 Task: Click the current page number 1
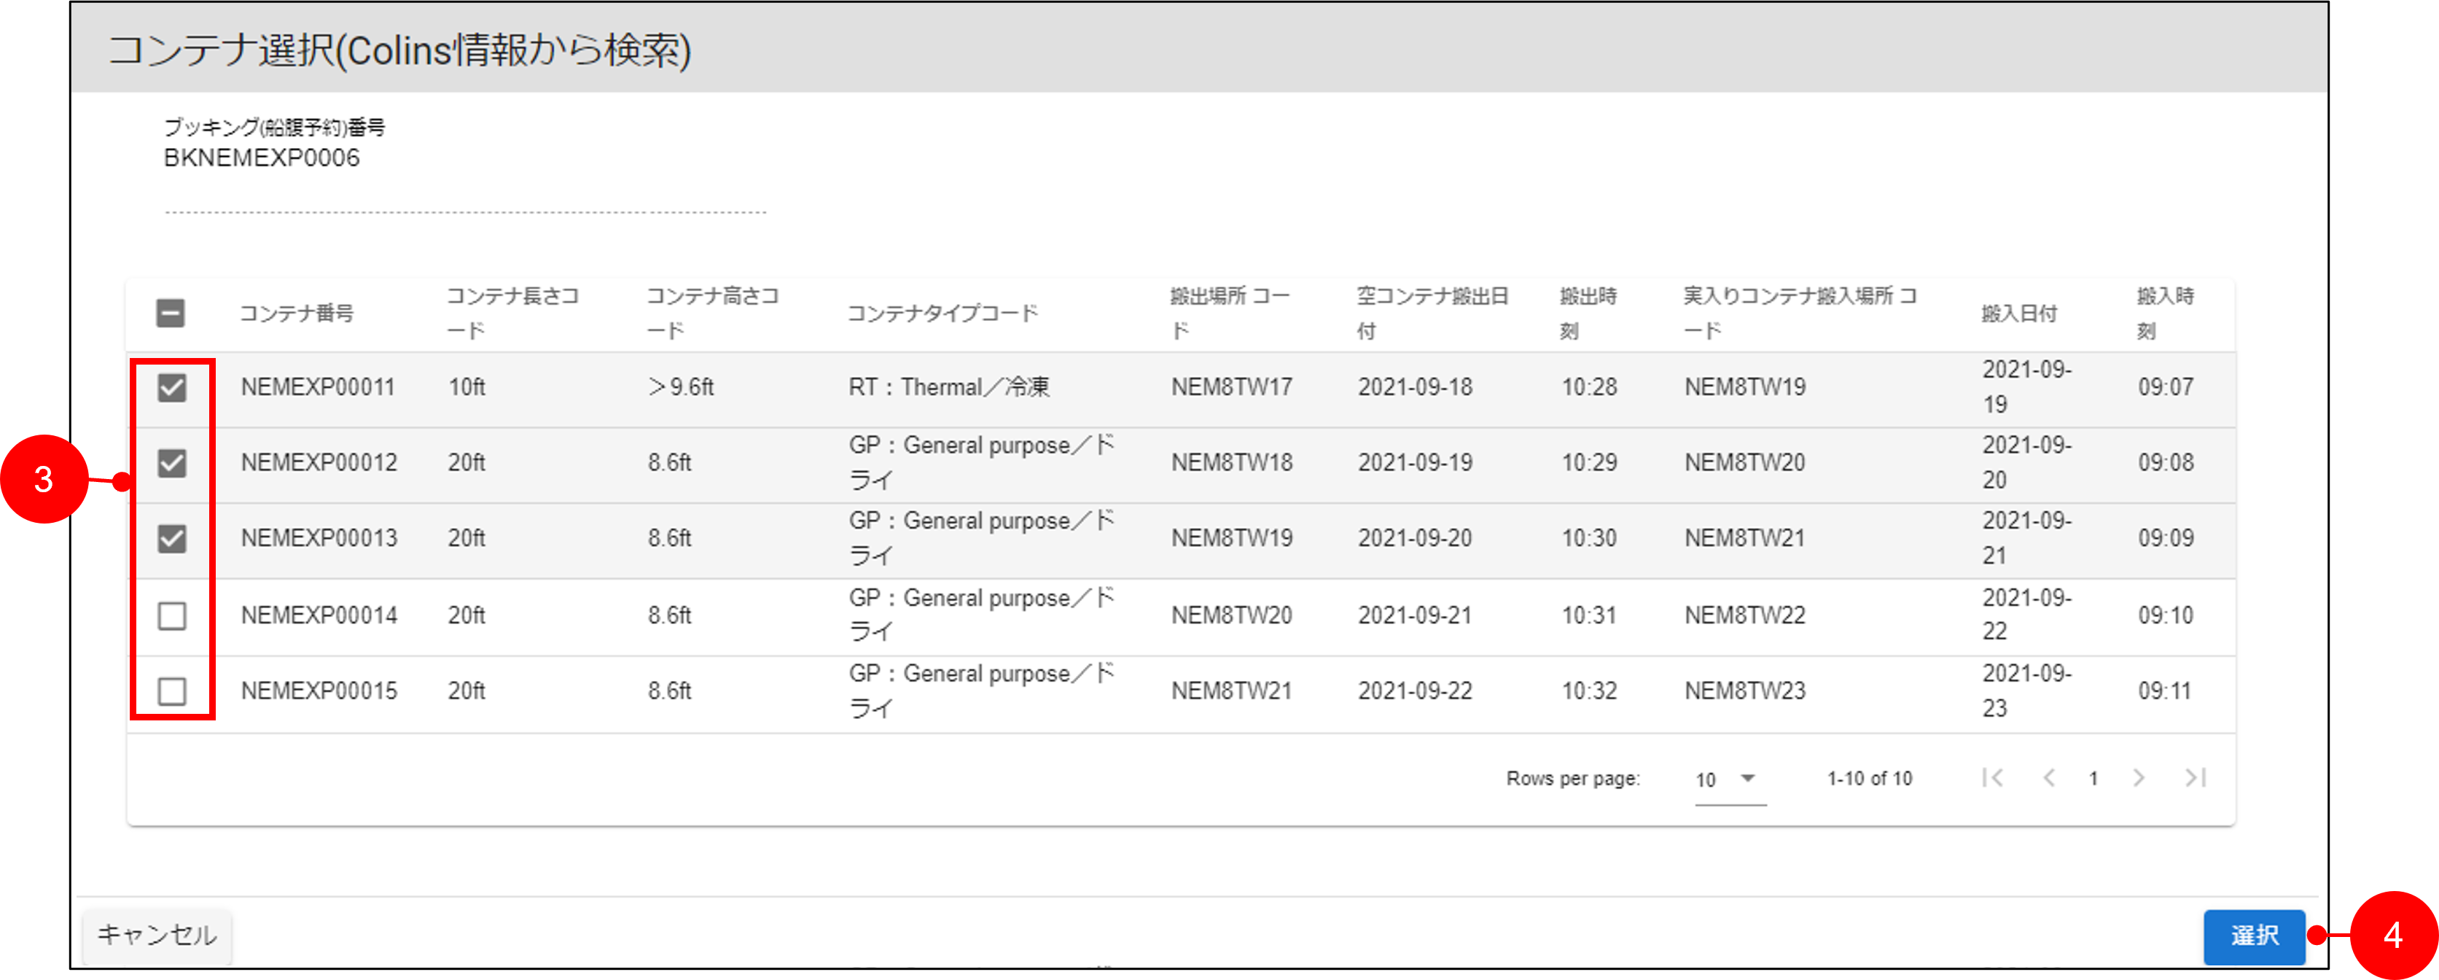pos(2093,778)
